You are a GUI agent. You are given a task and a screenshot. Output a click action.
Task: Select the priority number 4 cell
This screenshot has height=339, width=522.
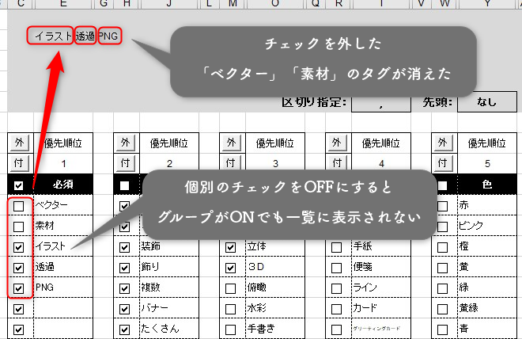tap(381, 163)
